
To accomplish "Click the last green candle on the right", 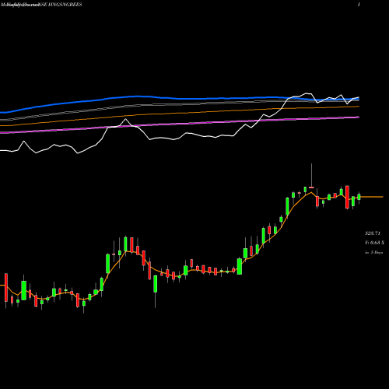I will coord(359,198).
